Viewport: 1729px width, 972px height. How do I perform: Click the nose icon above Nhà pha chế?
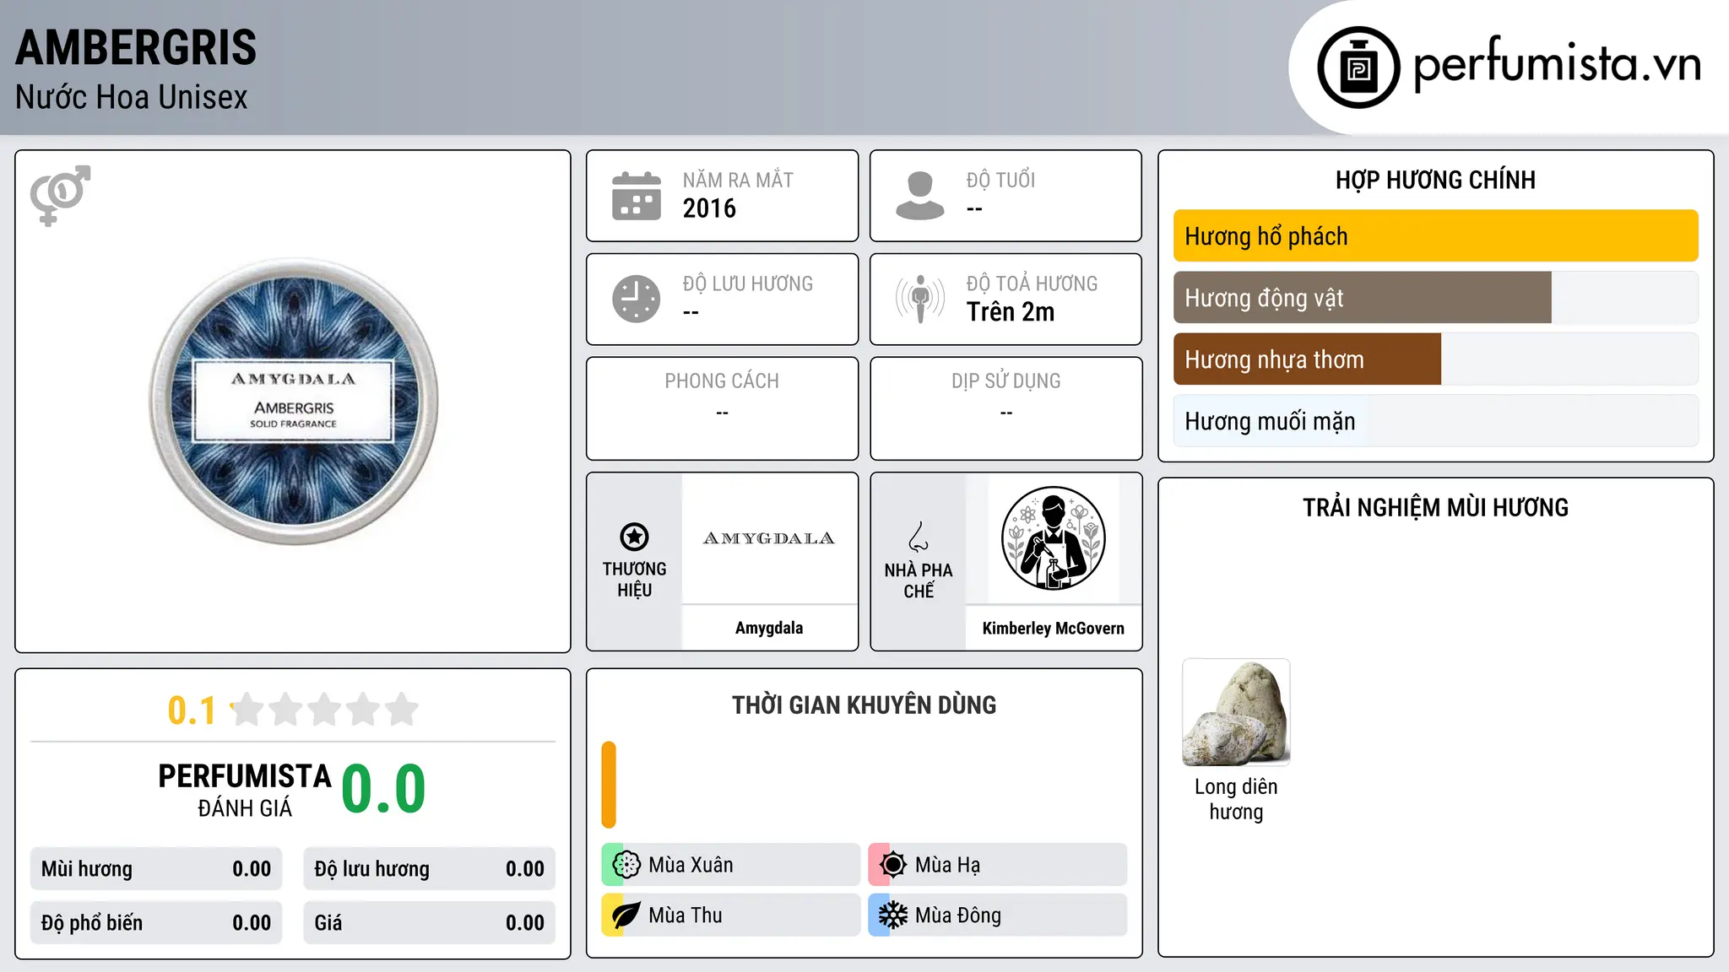[x=919, y=537]
